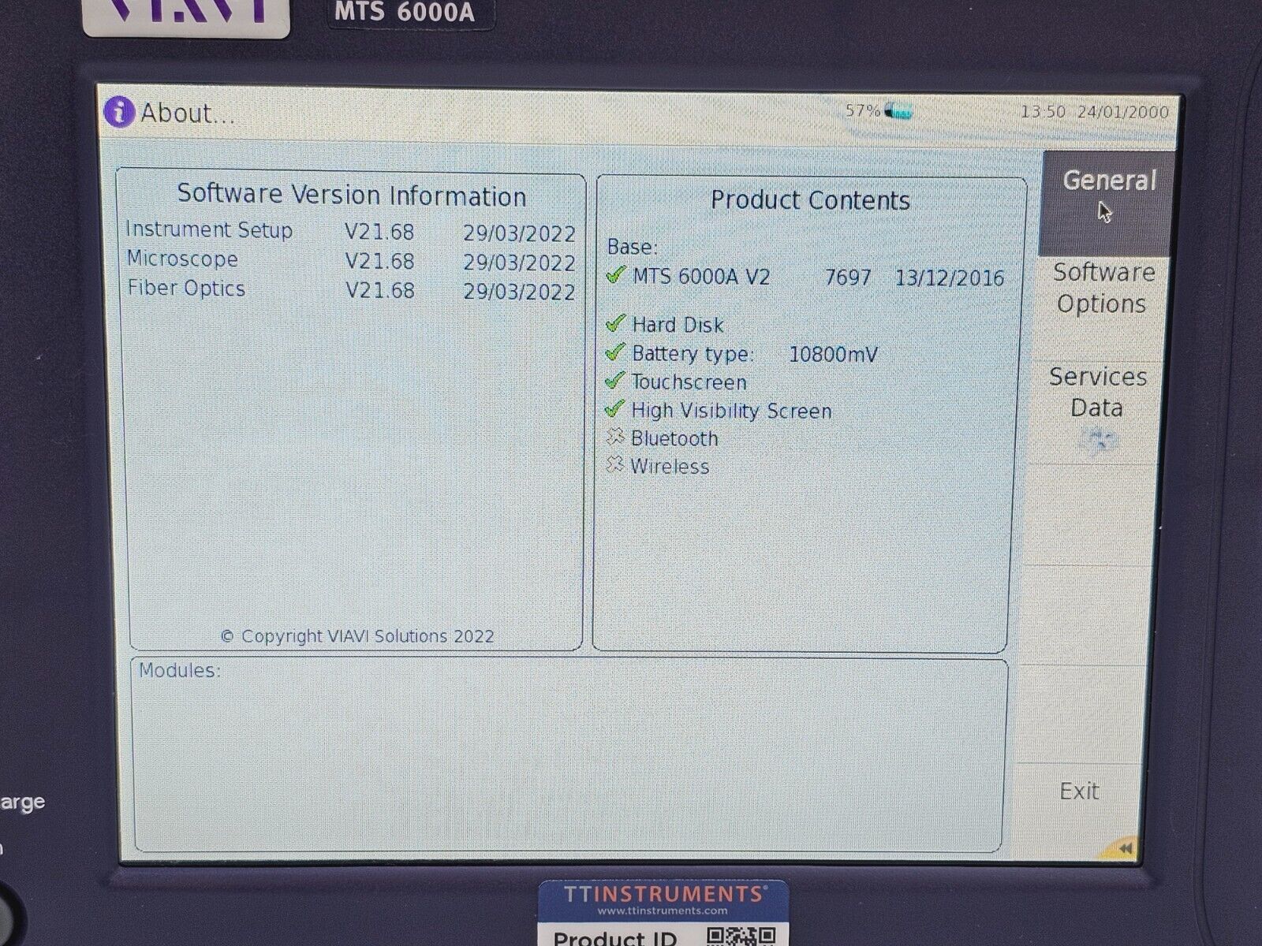The width and height of the screenshot is (1262, 946).
Task: Click the High Visibility Screen label
Action: click(731, 411)
